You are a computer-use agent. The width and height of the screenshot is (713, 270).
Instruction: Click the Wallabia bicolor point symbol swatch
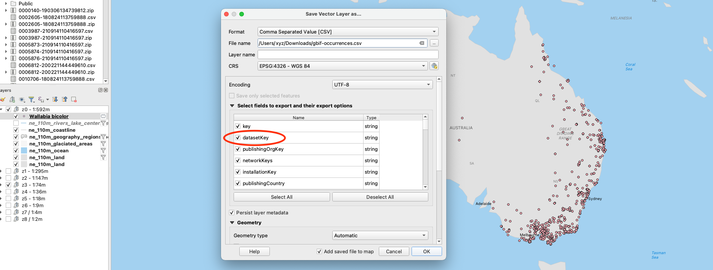[x=24, y=116]
